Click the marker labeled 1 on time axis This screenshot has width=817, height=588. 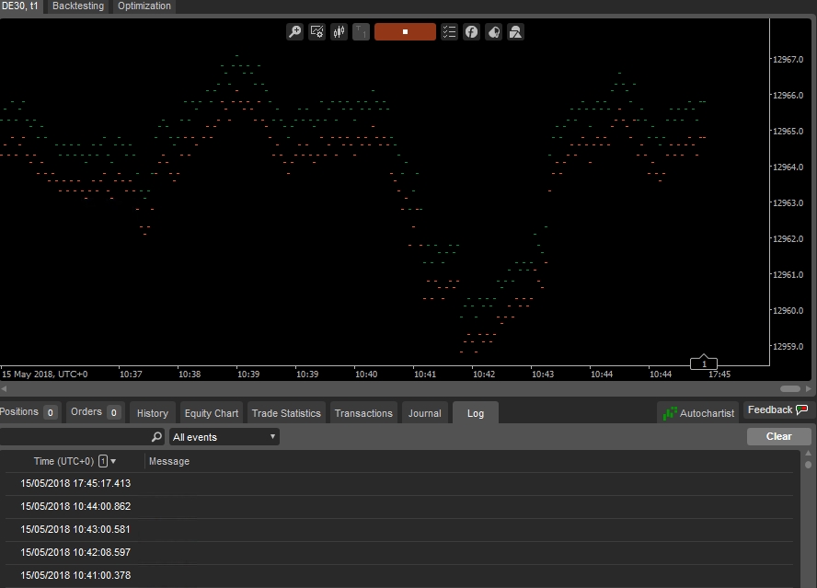704,363
